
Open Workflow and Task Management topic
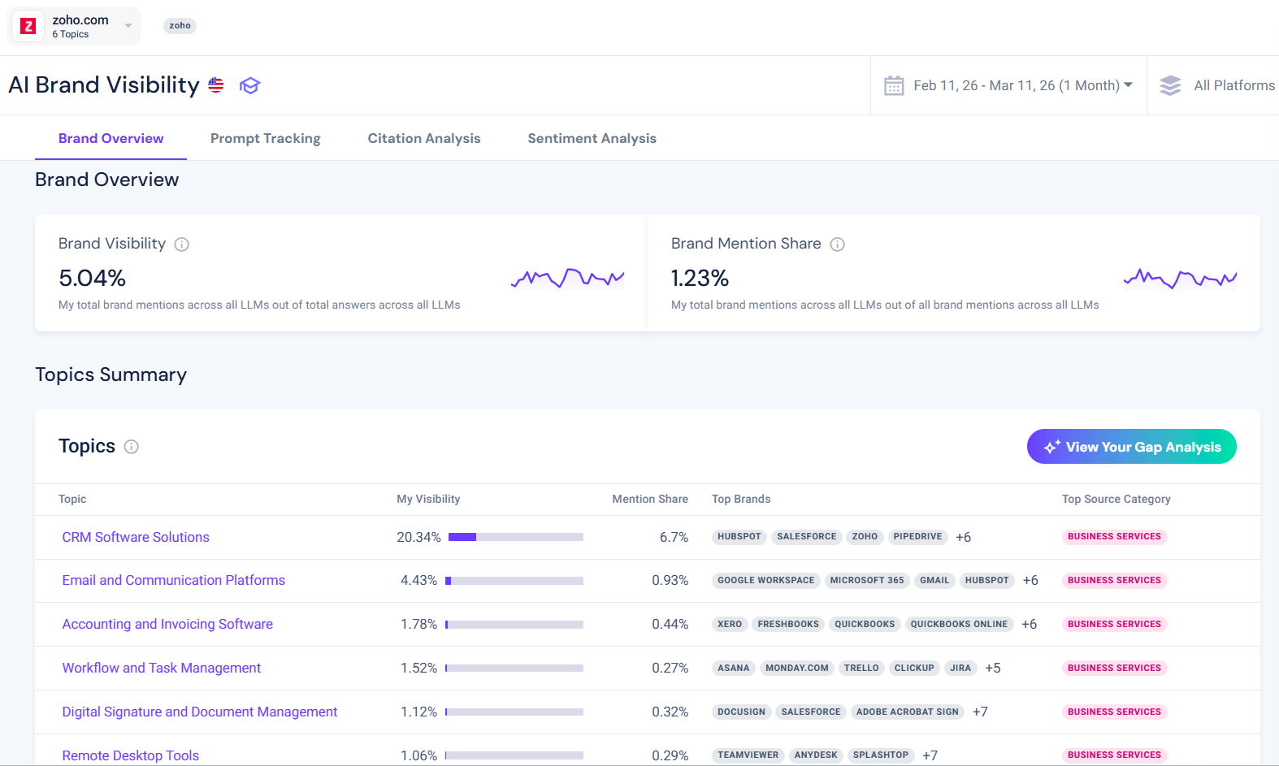162,668
